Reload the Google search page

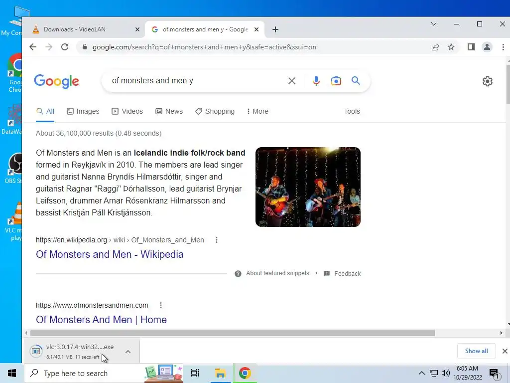(65, 47)
